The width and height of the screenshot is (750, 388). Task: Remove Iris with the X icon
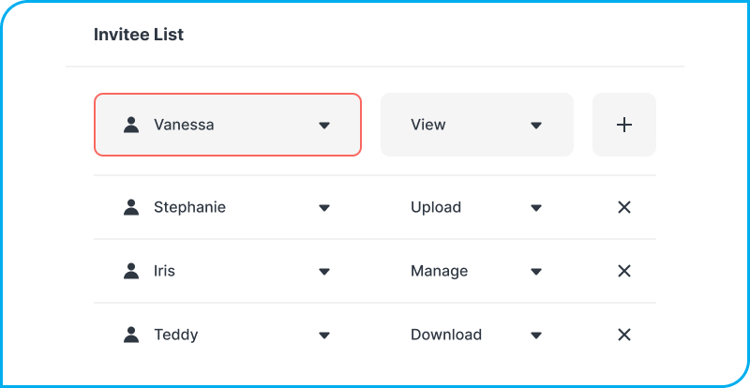click(x=624, y=271)
